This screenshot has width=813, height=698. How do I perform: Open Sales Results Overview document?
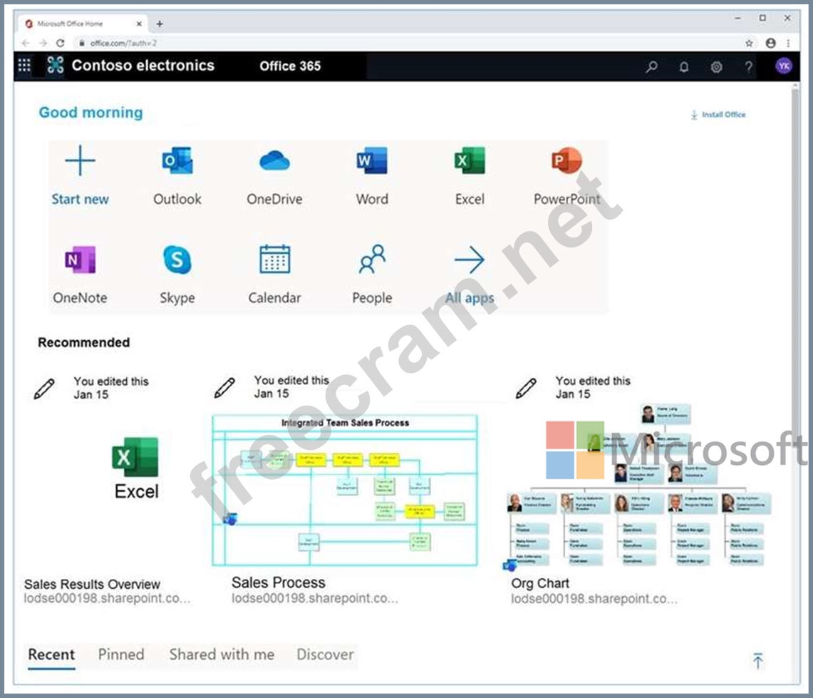pos(92,584)
